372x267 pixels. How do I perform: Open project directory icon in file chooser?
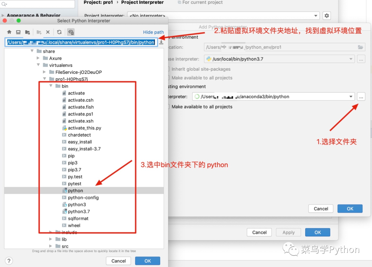click(28, 32)
